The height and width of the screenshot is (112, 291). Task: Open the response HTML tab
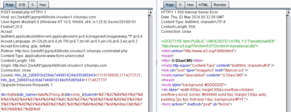(x=203, y=5)
